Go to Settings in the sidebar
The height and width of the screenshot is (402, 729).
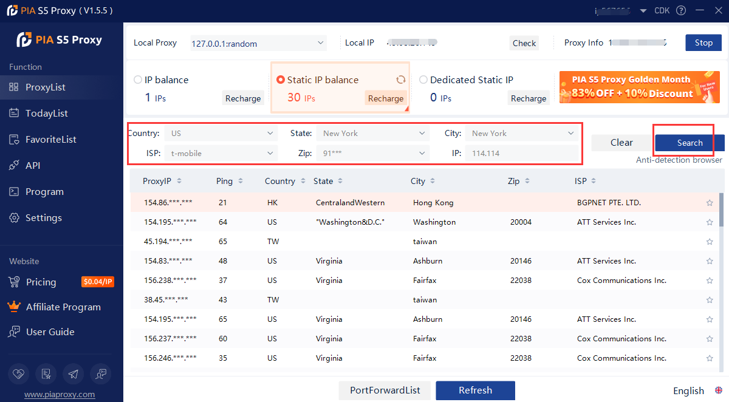tap(43, 218)
